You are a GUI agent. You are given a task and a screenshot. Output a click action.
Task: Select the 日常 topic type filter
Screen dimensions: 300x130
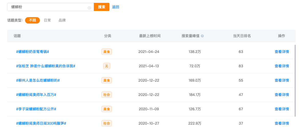[48, 20]
